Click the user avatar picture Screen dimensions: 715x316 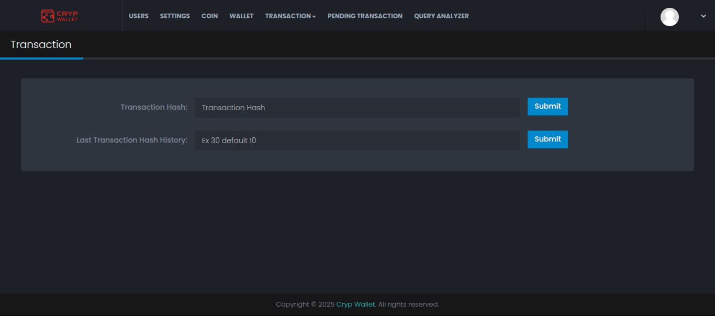point(669,17)
